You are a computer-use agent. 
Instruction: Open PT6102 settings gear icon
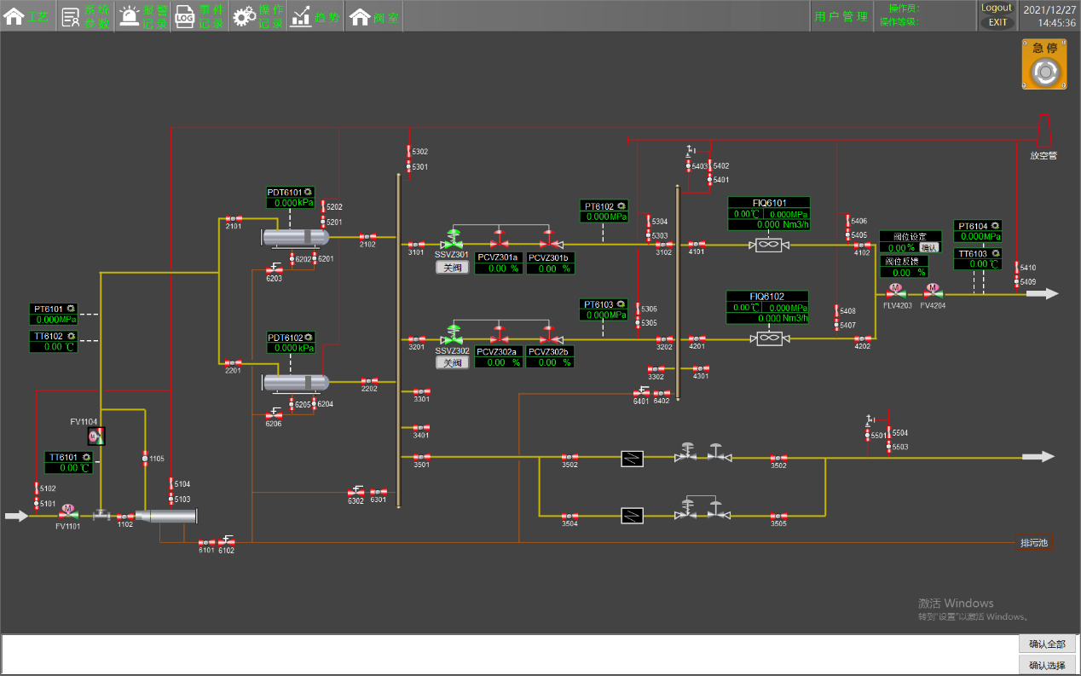tap(621, 206)
